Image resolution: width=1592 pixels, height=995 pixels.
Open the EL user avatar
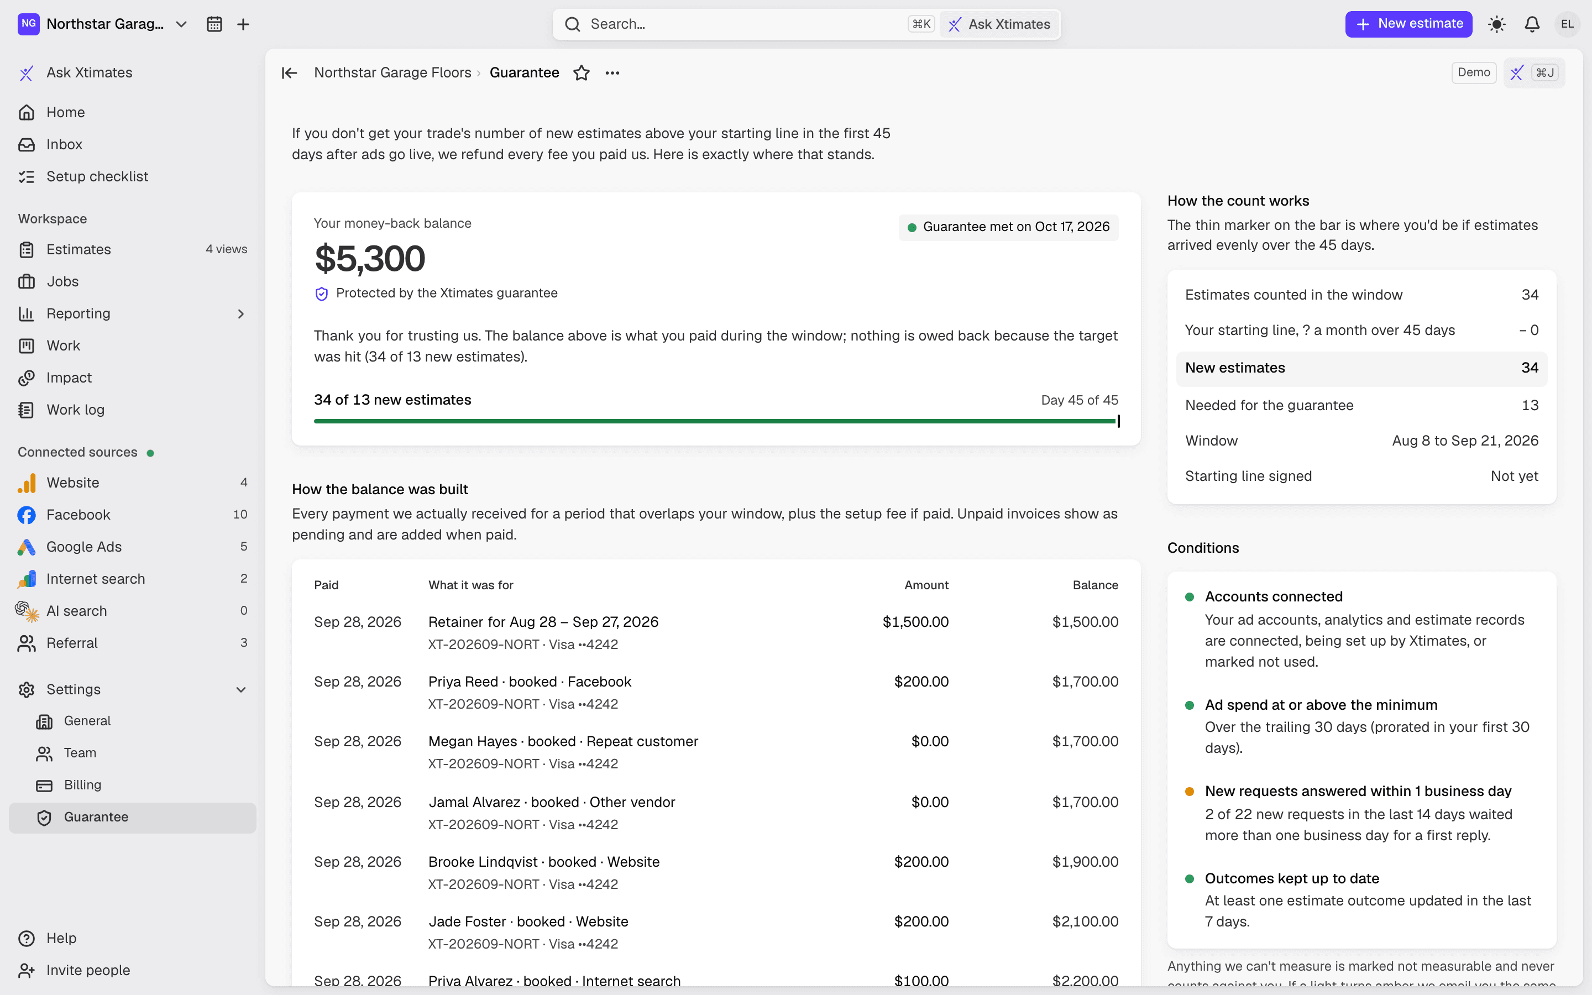pyautogui.click(x=1568, y=24)
